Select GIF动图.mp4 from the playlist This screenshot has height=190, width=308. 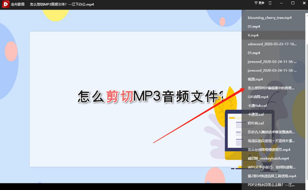tap(258, 97)
